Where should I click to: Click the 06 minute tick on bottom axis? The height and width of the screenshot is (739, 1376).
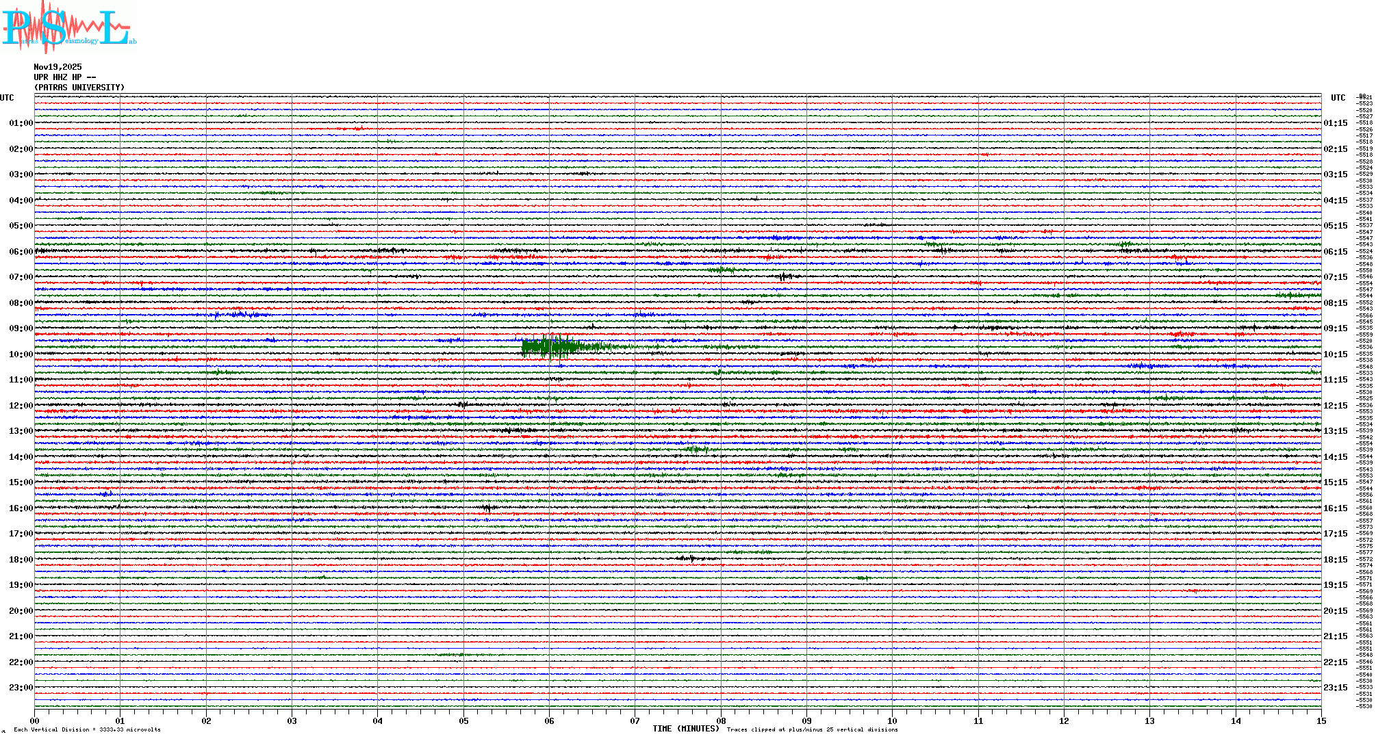pos(549,721)
